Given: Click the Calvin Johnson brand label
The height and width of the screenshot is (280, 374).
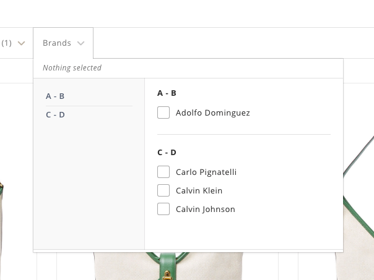Looking at the screenshot, I should (205, 210).
